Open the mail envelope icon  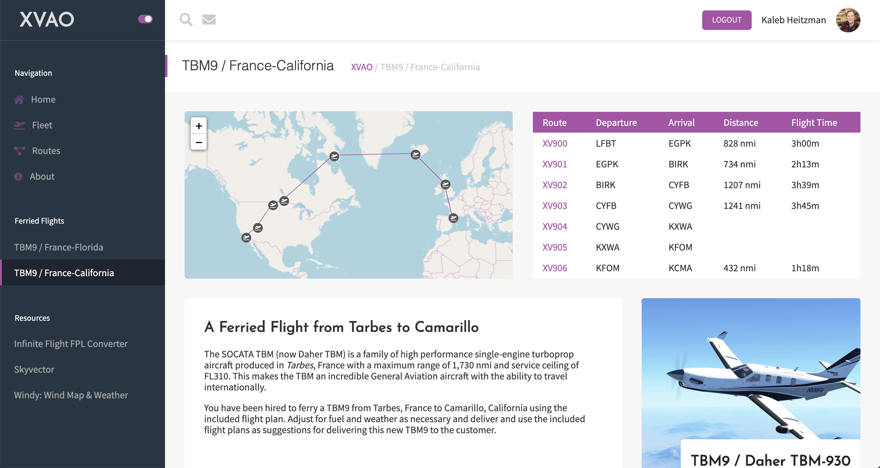point(209,20)
